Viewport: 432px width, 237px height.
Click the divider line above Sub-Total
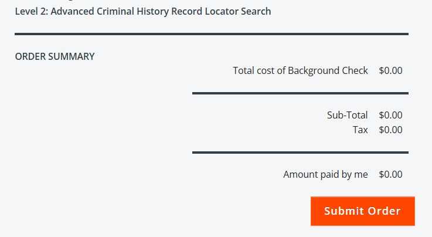(300, 93)
